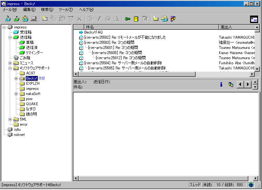Viewport: 262px width, 190px height.
Task: Click the greyed pen edit icon
Action: click(100, 19)
